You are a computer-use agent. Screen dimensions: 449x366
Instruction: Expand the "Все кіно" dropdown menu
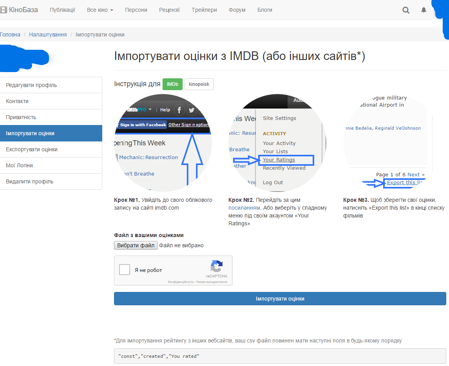pos(100,10)
